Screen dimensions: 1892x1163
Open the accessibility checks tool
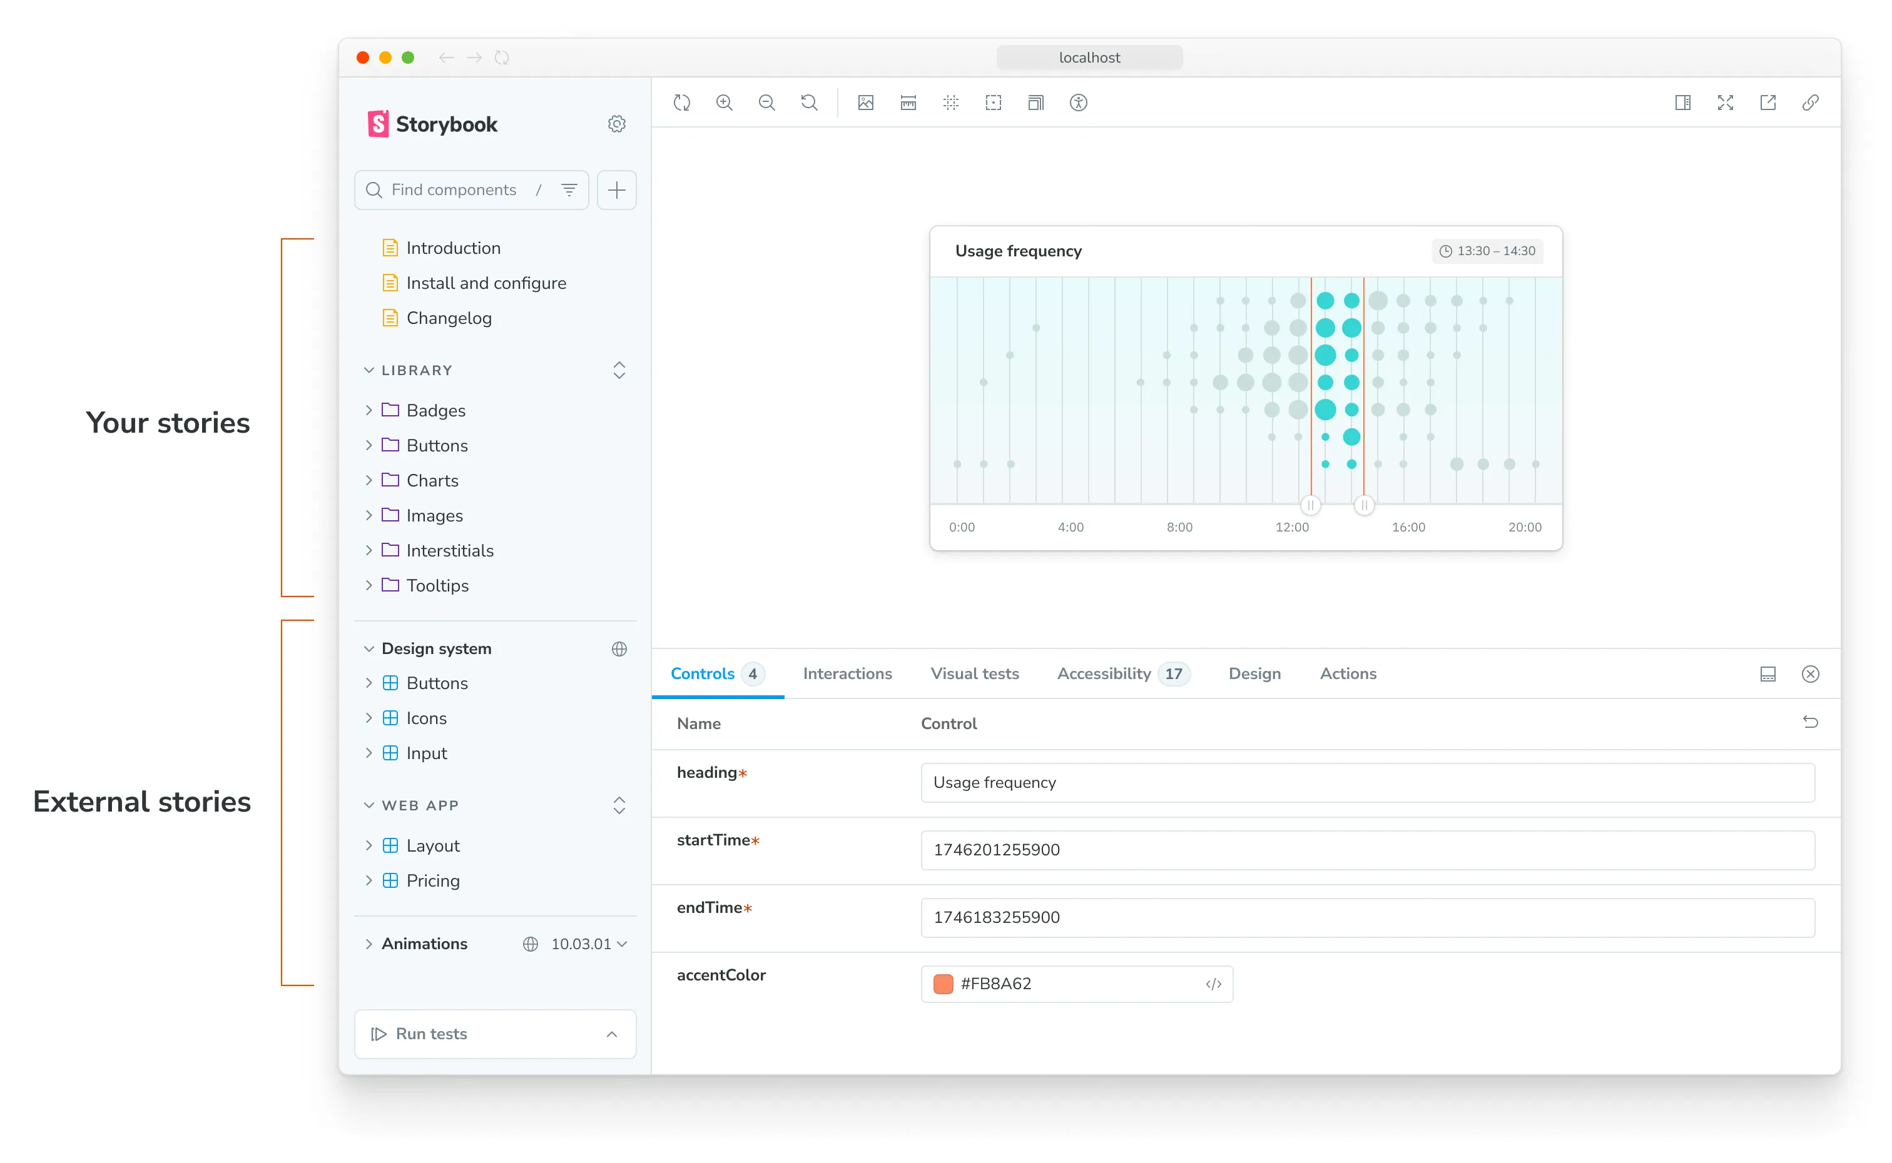click(1078, 103)
